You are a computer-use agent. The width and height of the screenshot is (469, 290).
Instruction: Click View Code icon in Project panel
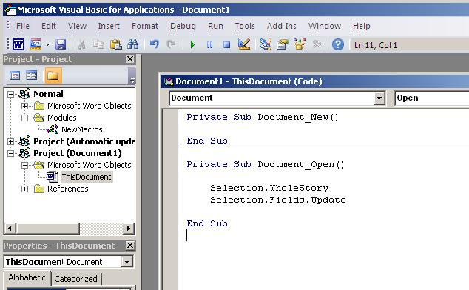pos(15,75)
